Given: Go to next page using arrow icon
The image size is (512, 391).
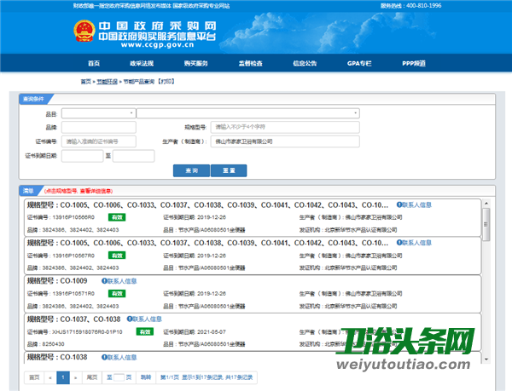Looking at the screenshot, I should (75, 377).
